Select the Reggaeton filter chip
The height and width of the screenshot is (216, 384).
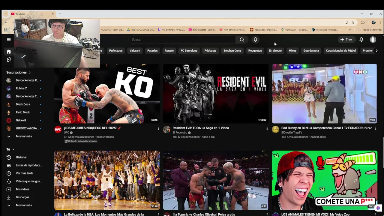point(255,51)
